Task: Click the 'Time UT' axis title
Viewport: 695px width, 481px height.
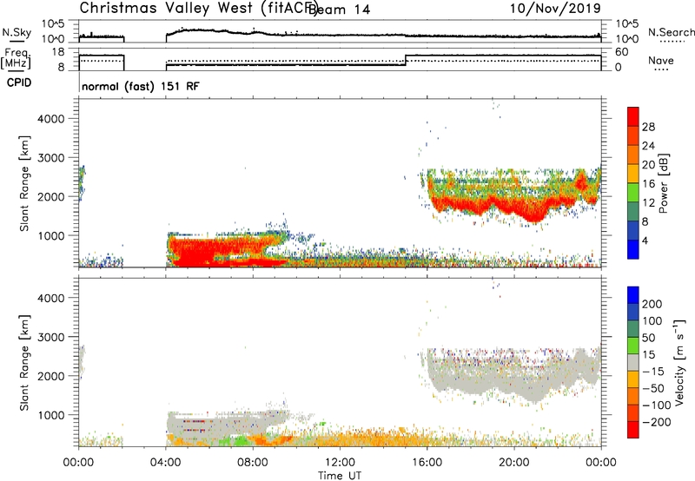Action: (340, 476)
